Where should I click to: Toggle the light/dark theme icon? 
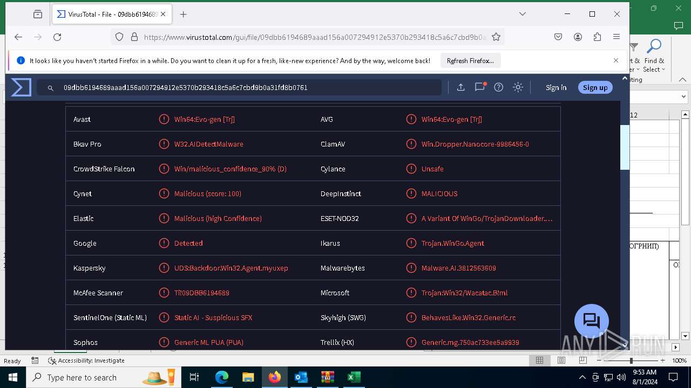click(x=518, y=87)
